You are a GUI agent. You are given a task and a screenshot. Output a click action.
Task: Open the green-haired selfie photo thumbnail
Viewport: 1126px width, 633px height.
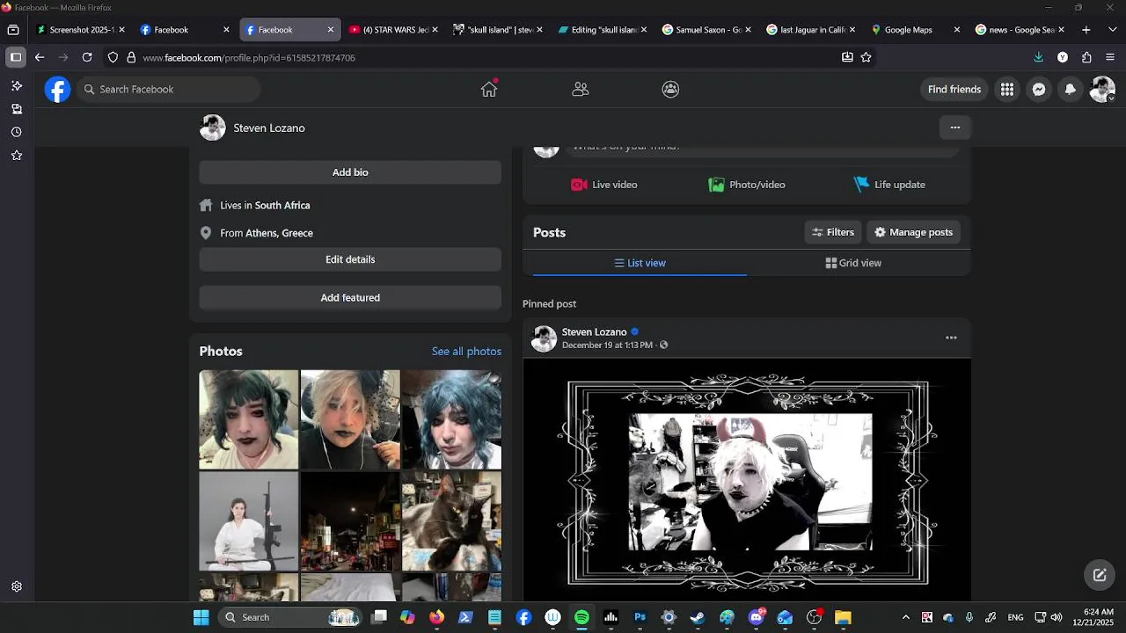point(249,419)
